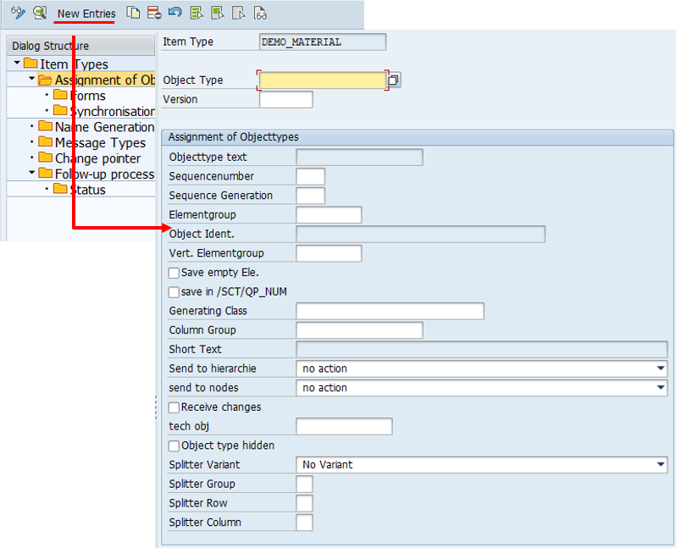Click the Copy As toolbar icon
This screenshot has height=548, width=676.
pyautogui.click(x=133, y=13)
